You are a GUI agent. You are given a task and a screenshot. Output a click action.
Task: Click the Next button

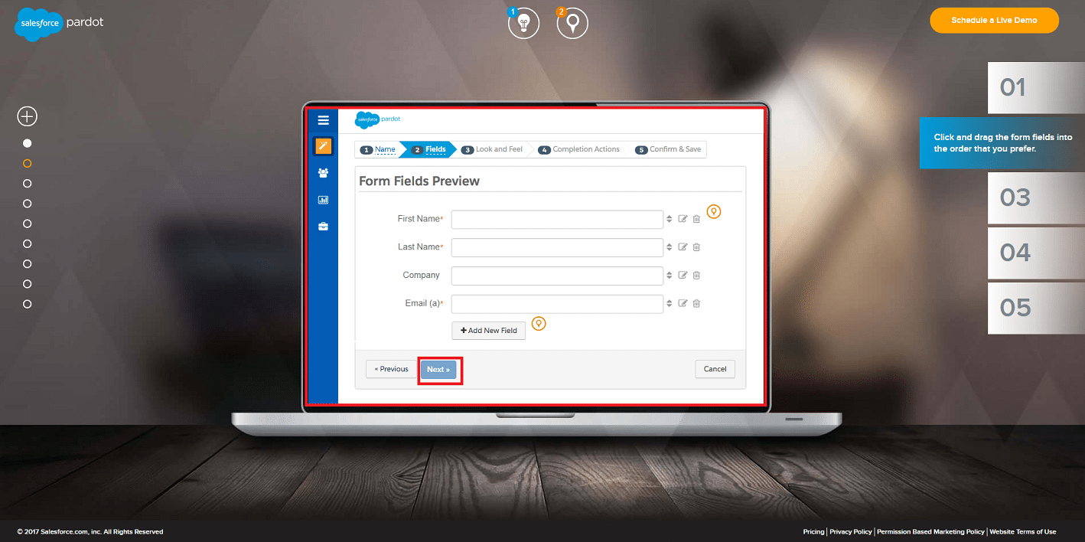click(438, 370)
